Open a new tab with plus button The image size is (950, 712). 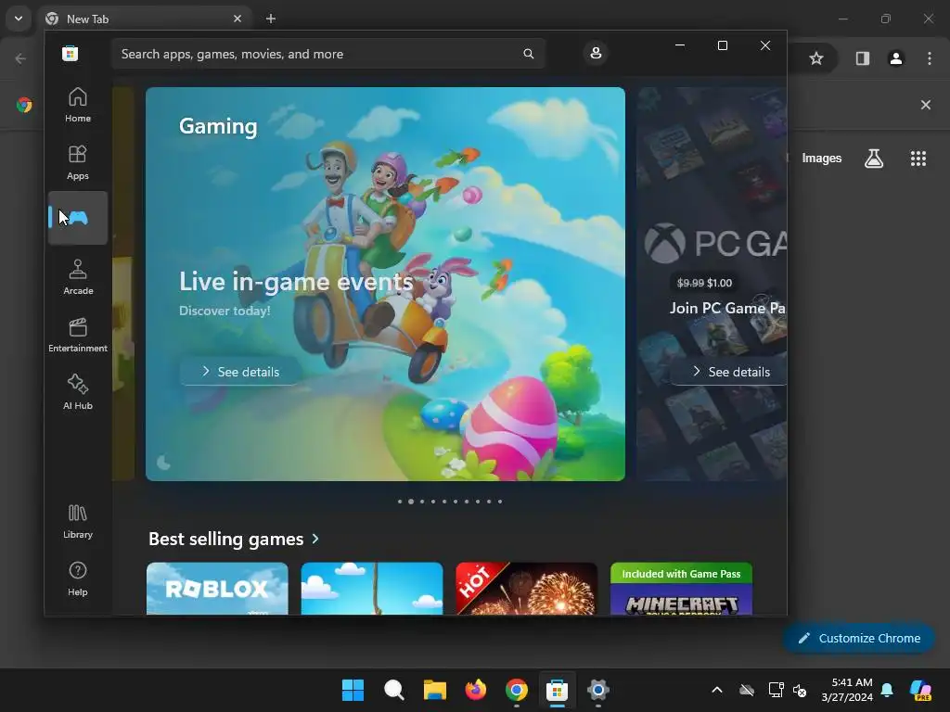point(271,19)
